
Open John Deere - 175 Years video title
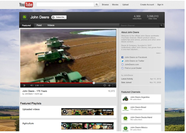(x=35, y=91)
